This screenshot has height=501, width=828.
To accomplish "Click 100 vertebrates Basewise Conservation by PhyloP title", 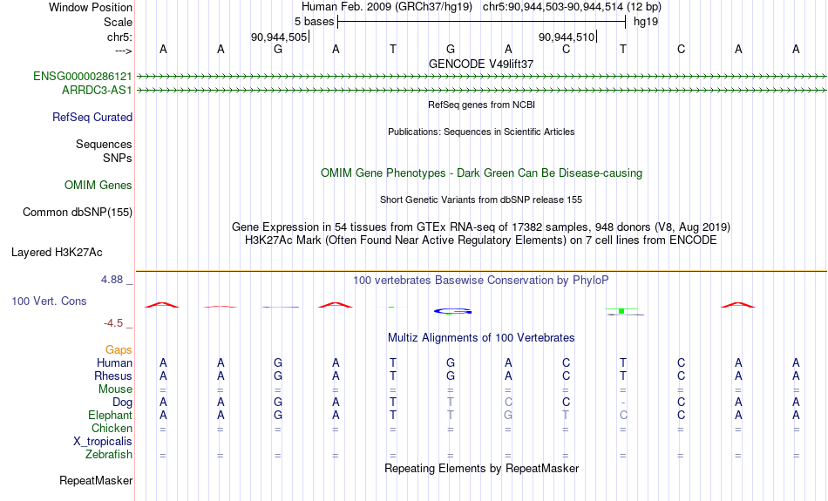I will 481,281.
